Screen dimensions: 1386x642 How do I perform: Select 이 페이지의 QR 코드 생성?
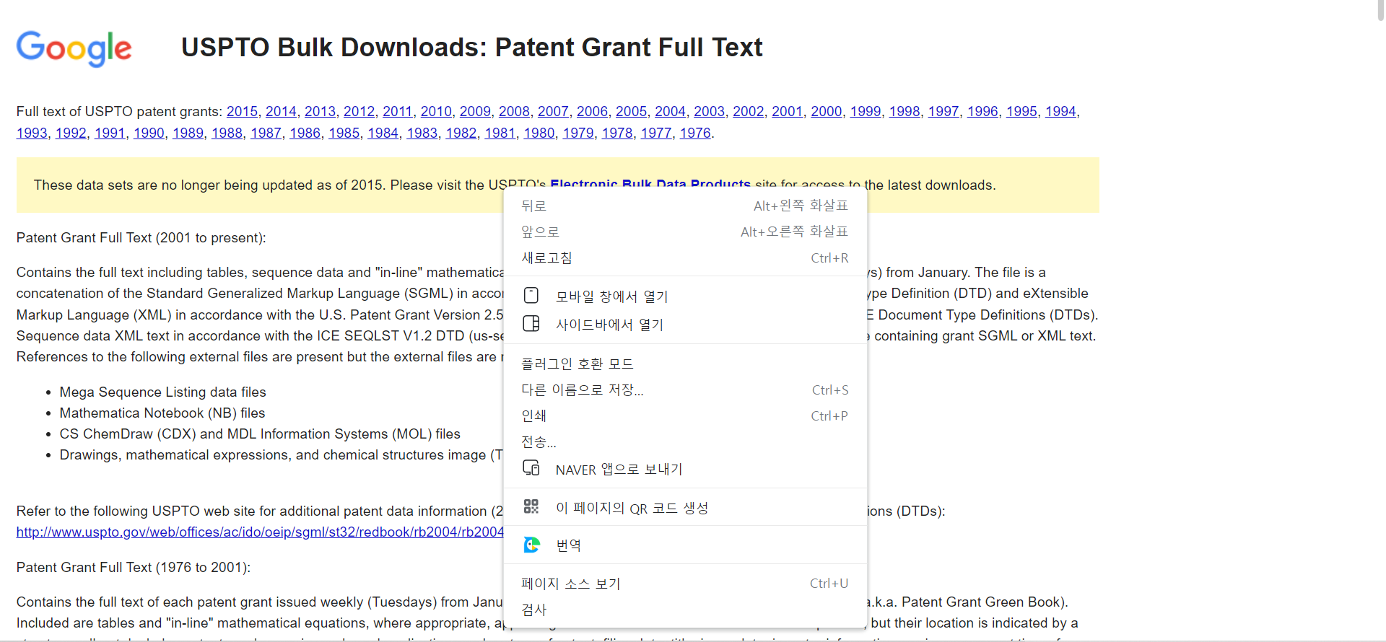click(x=685, y=507)
